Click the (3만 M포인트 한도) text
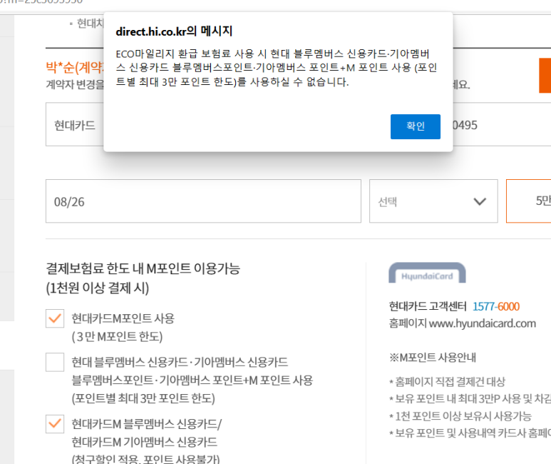 [117, 336]
